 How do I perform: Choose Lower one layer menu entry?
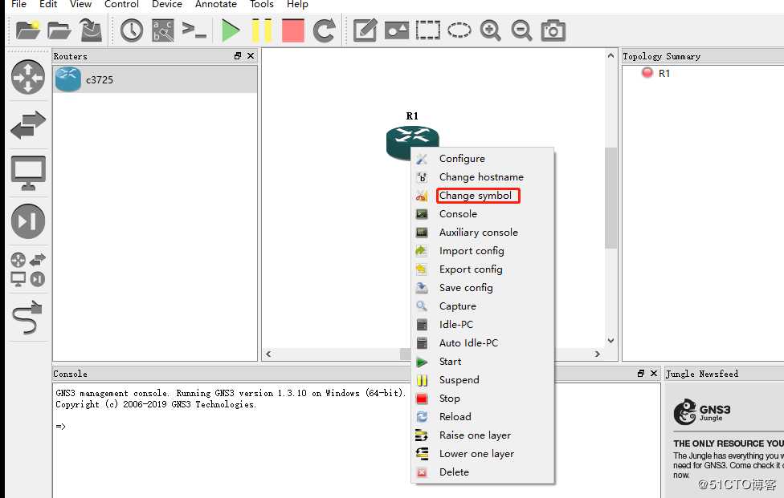483,454
